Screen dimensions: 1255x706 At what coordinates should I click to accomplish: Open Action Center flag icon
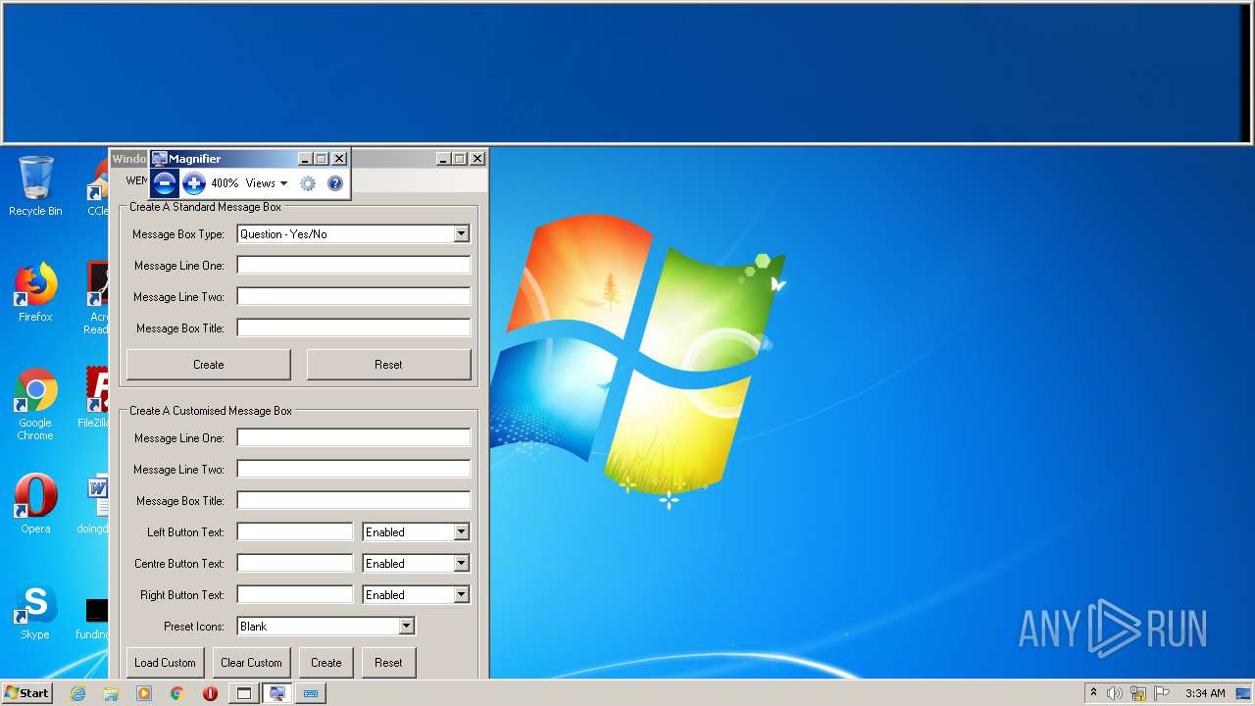[1162, 693]
